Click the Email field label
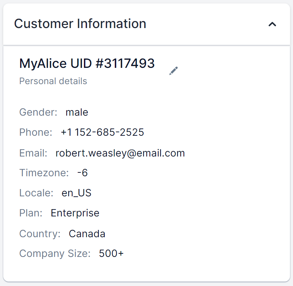 click(x=33, y=153)
